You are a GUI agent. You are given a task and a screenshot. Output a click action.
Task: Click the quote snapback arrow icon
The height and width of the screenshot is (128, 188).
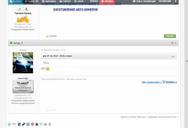pos(173,56)
